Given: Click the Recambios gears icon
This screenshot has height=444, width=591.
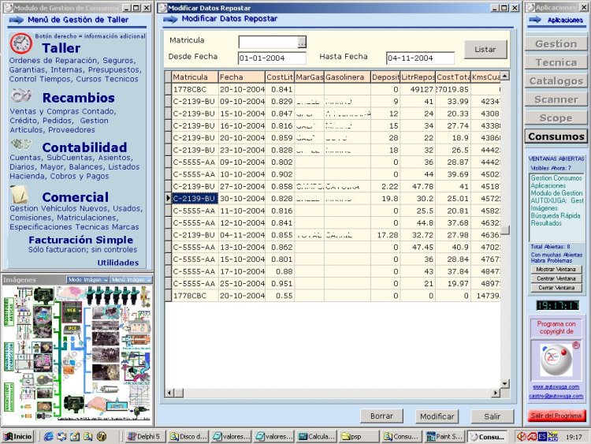Looking at the screenshot, I should 21,95.
